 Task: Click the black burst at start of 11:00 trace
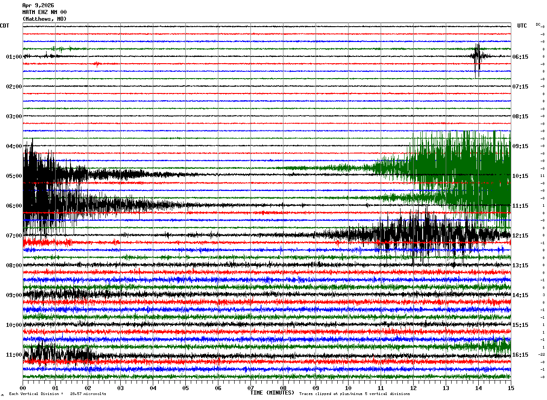[x=59, y=355]
